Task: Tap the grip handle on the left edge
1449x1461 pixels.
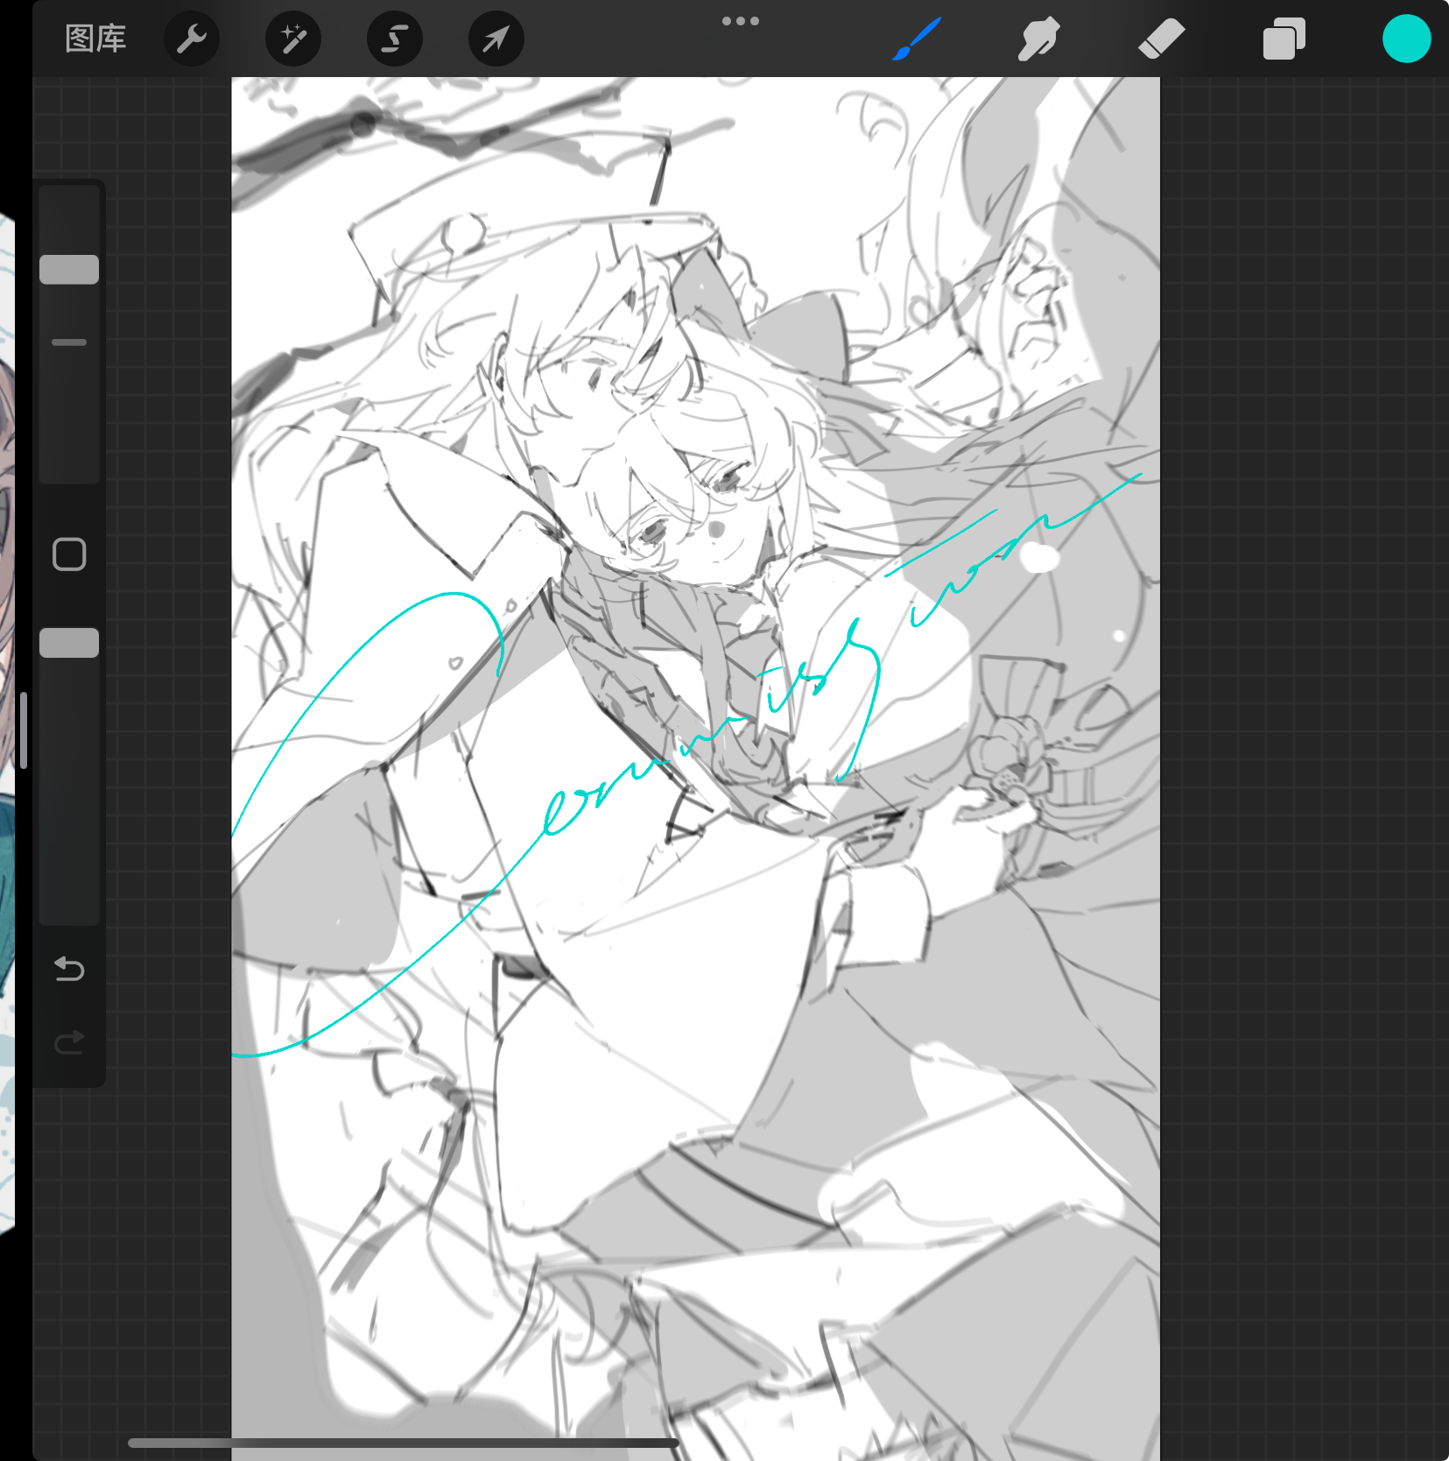Action: coord(24,730)
